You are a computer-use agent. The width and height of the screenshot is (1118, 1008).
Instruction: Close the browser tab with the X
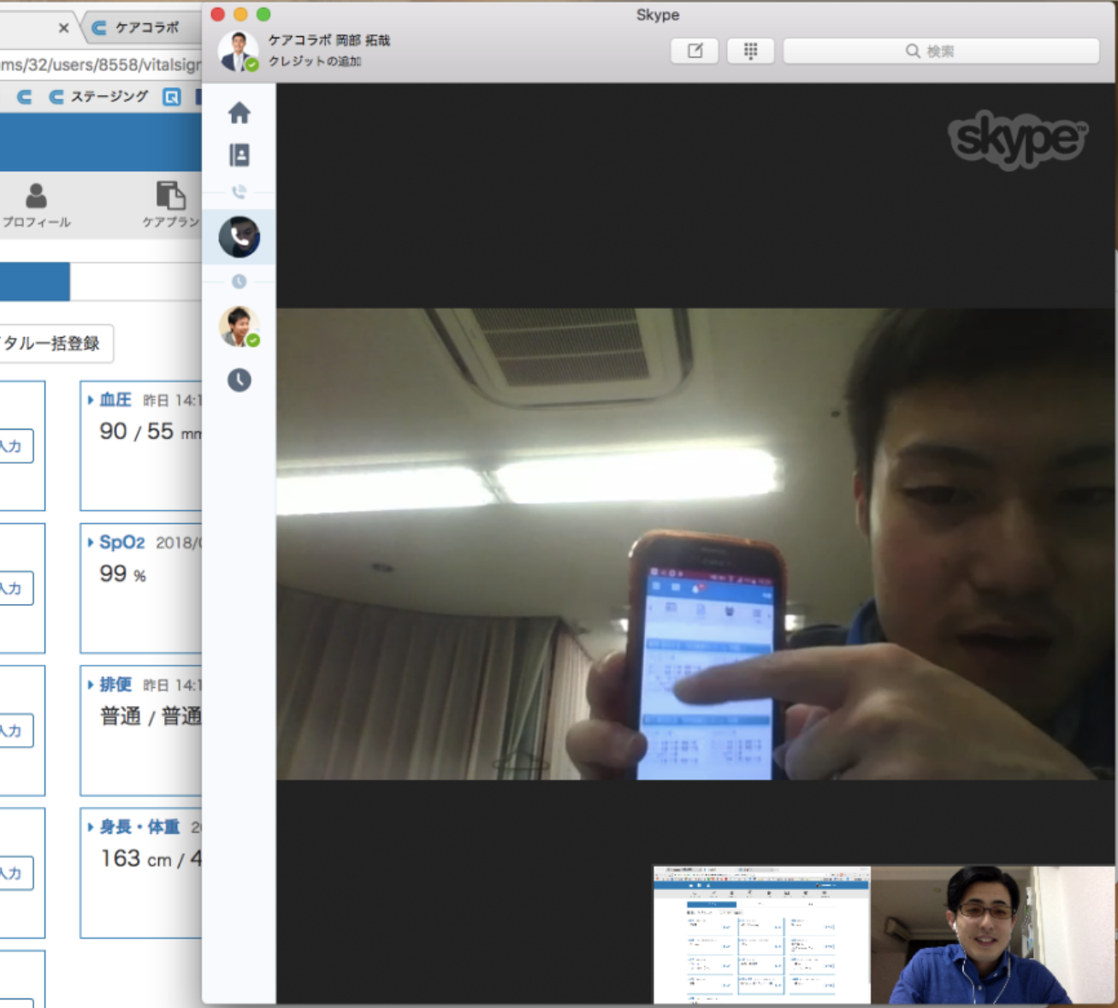click(x=63, y=28)
